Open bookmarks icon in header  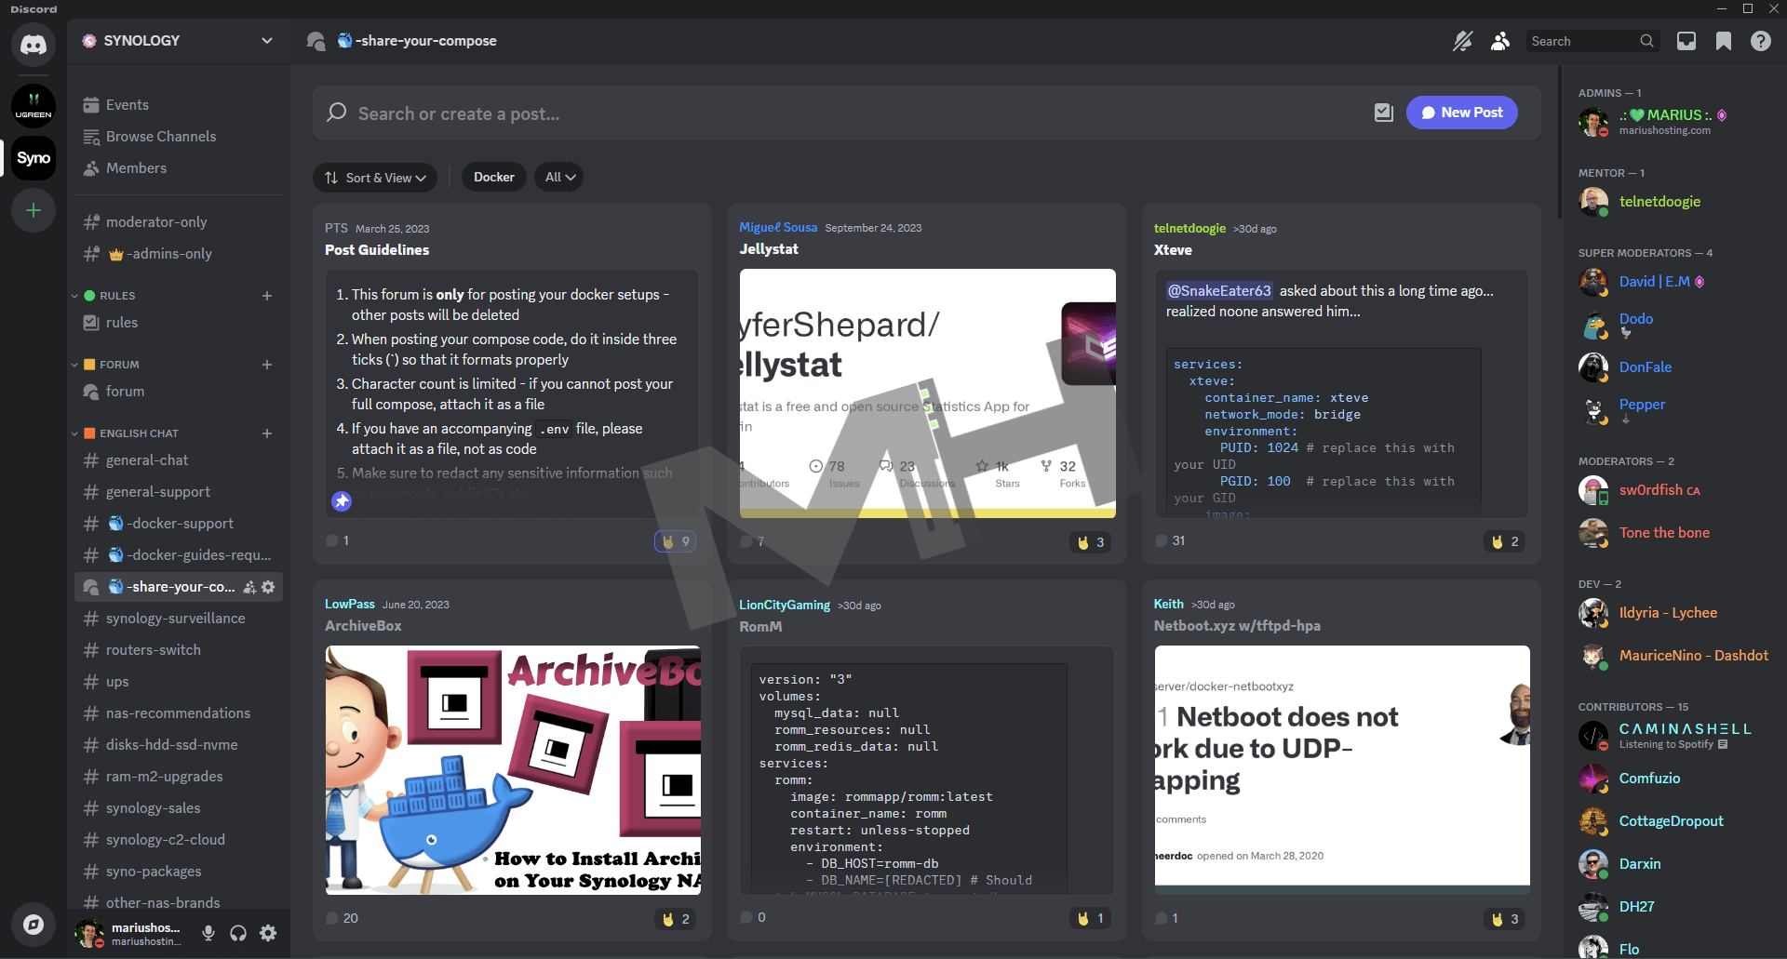point(1724,41)
